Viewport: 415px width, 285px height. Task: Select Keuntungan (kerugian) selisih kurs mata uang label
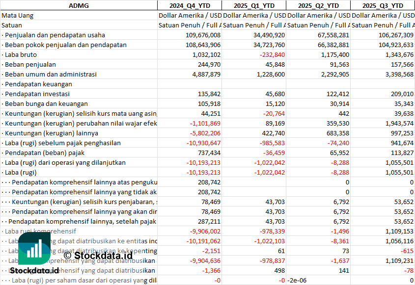(x=80, y=113)
